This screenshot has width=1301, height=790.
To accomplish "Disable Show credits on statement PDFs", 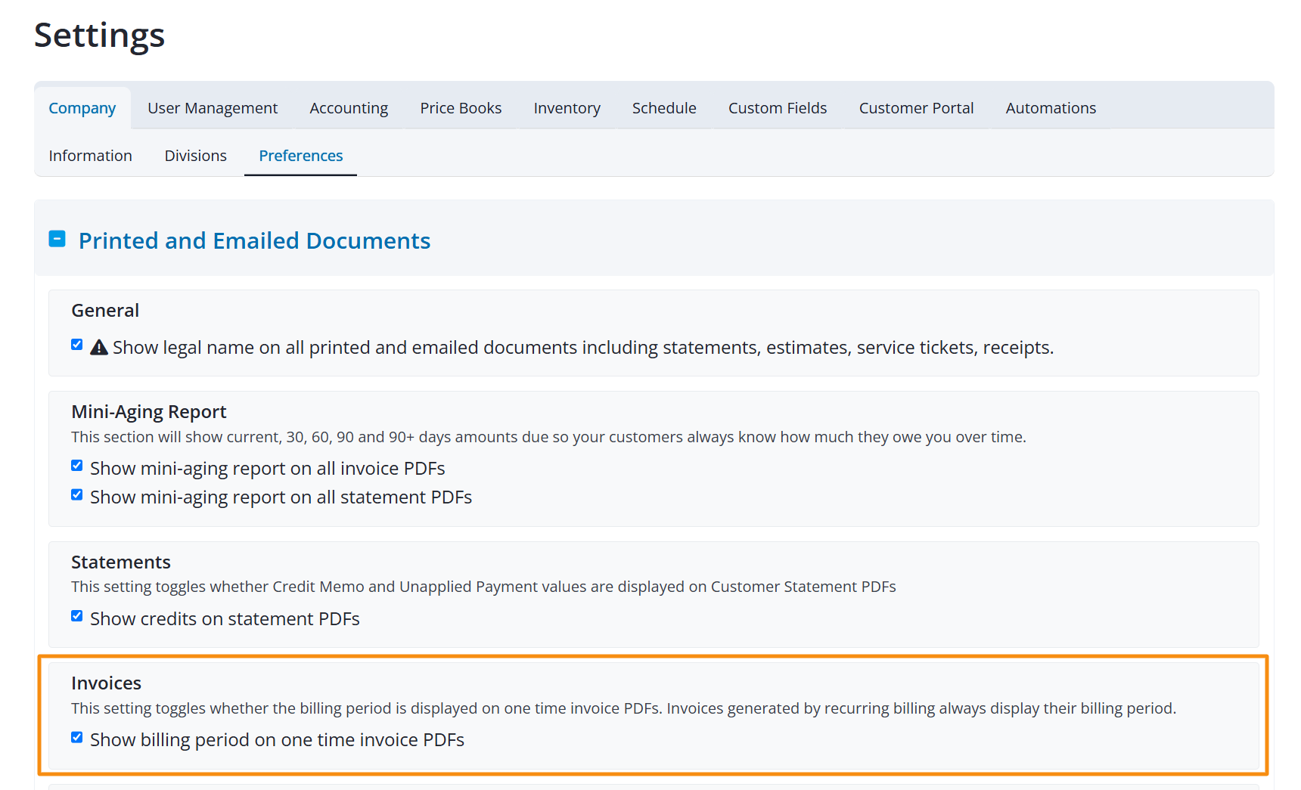I will pos(77,616).
